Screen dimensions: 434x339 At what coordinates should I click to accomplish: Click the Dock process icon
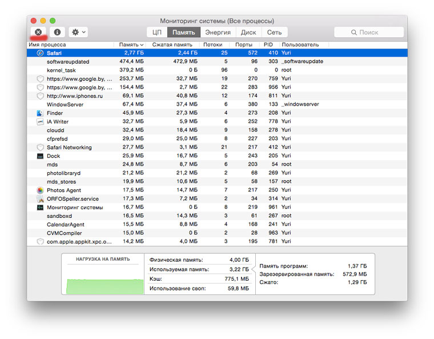[40, 156]
